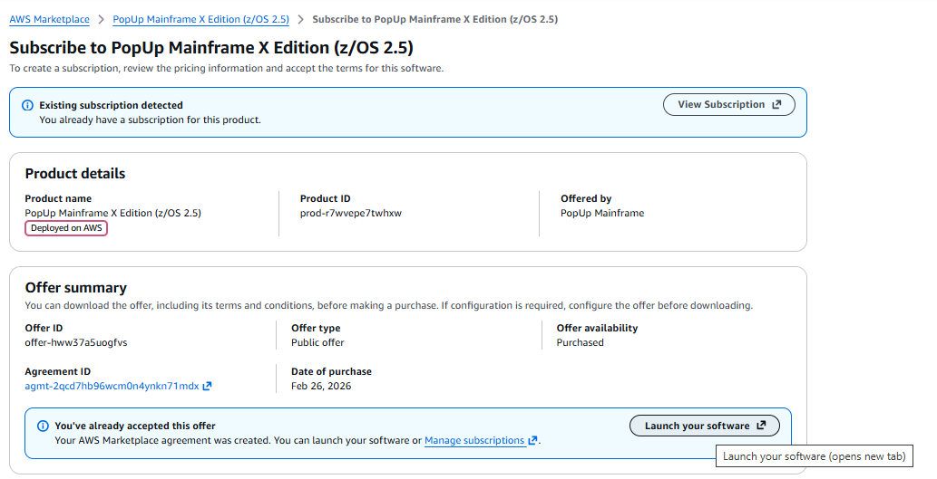
Task: Click the Subscribe to PopUp Mainframe page heading
Action: tap(211, 48)
